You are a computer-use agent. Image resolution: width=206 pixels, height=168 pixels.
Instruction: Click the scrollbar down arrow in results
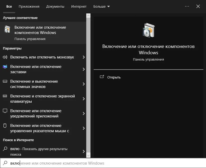(88, 156)
